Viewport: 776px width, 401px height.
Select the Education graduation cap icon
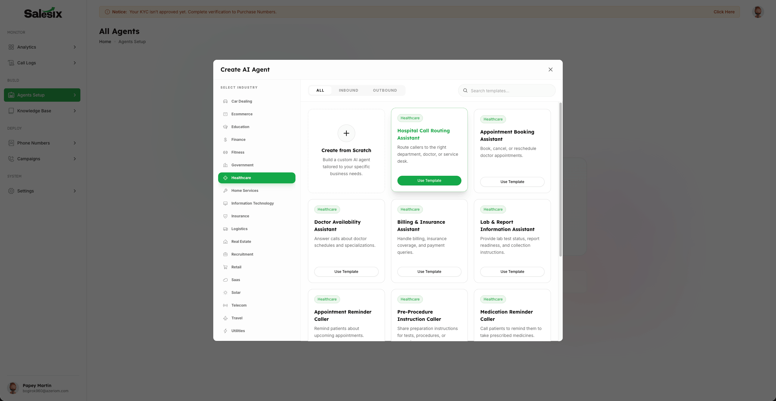(x=225, y=127)
